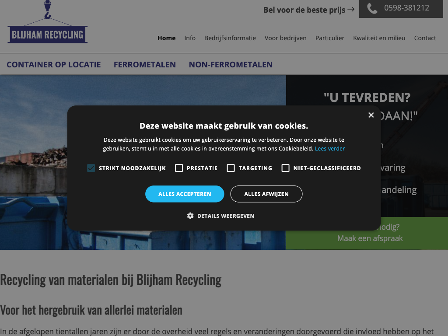Close the cookie dialog with X
Viewport: 448px width, 336px height.
coord(371,115)
